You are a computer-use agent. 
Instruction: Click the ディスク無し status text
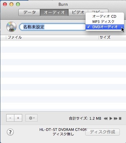pos(63,134)
